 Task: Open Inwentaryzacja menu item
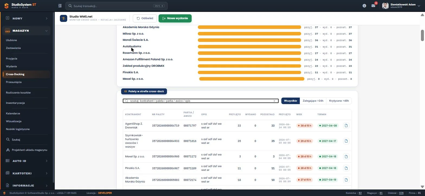coord(15,103)
